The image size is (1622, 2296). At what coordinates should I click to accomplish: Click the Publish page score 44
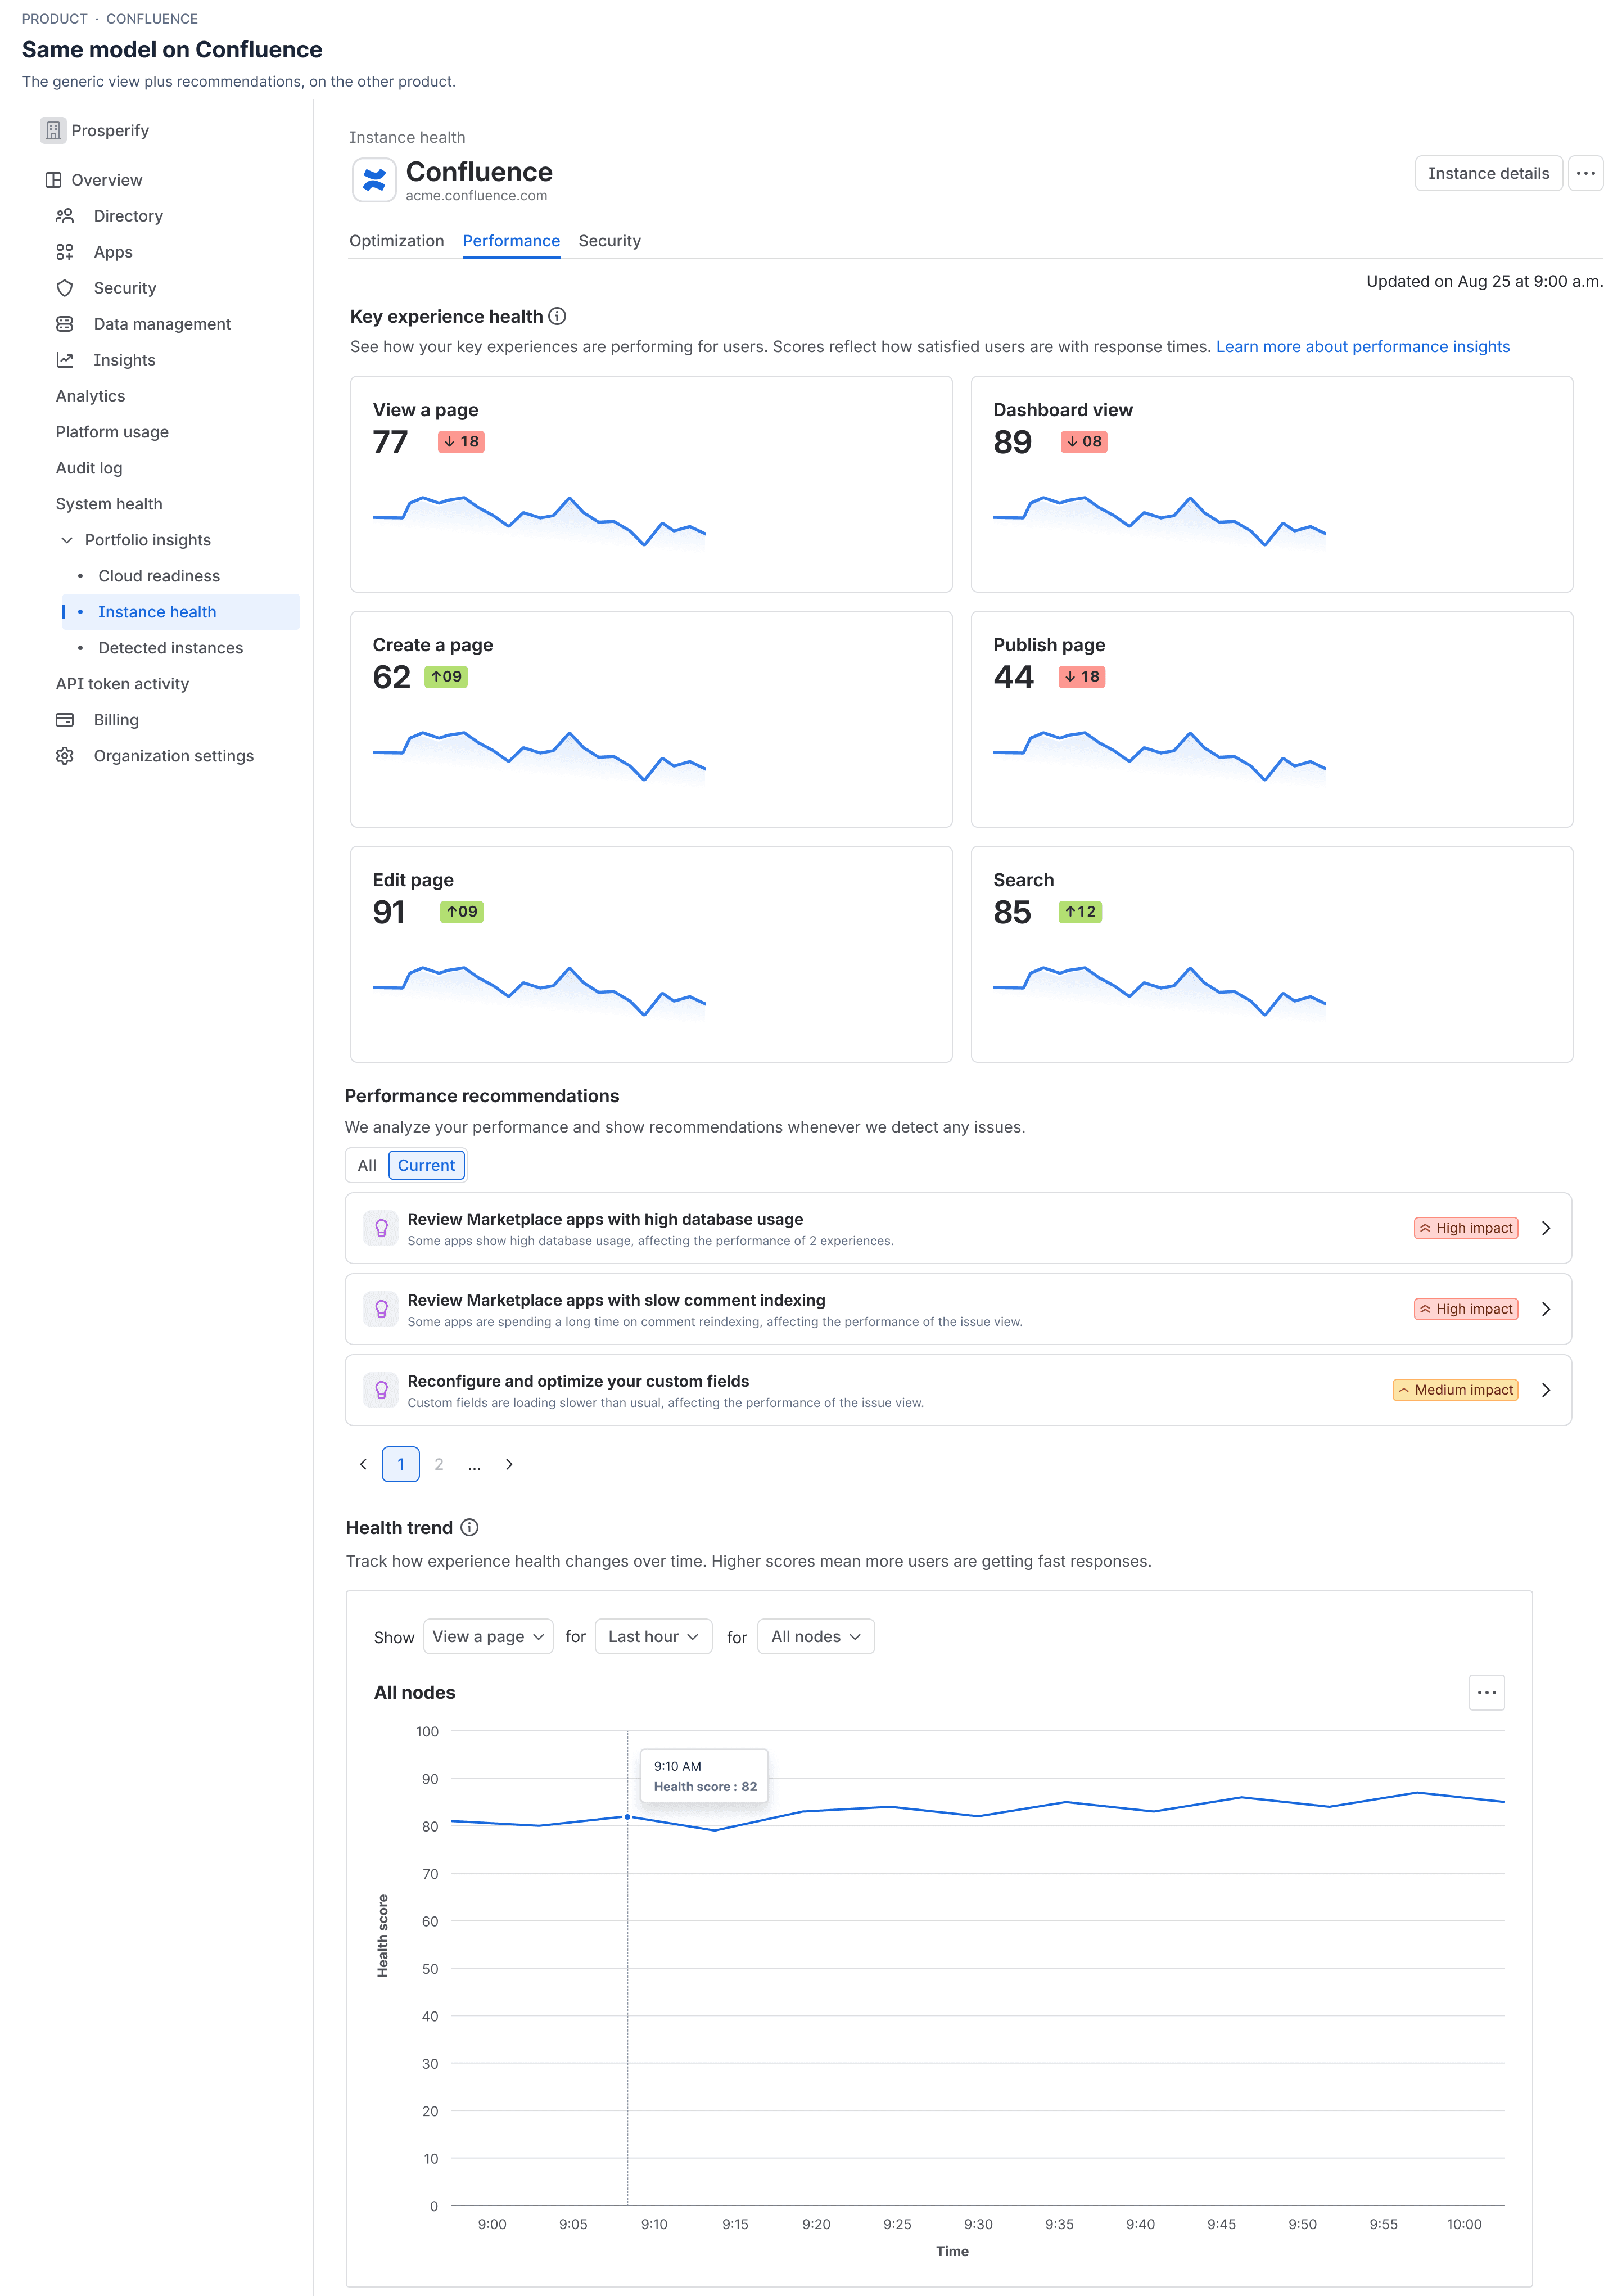click(1013, 677)
